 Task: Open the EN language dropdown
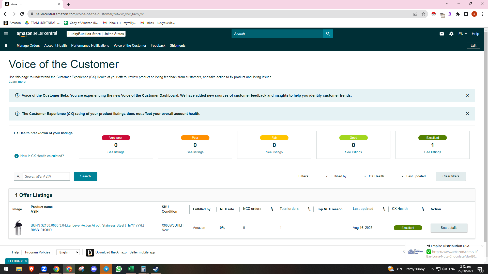coord(463,34)
